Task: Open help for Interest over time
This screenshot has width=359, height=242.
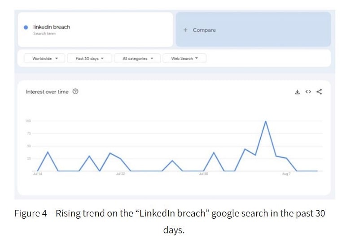Action: [x=75, y=92]
